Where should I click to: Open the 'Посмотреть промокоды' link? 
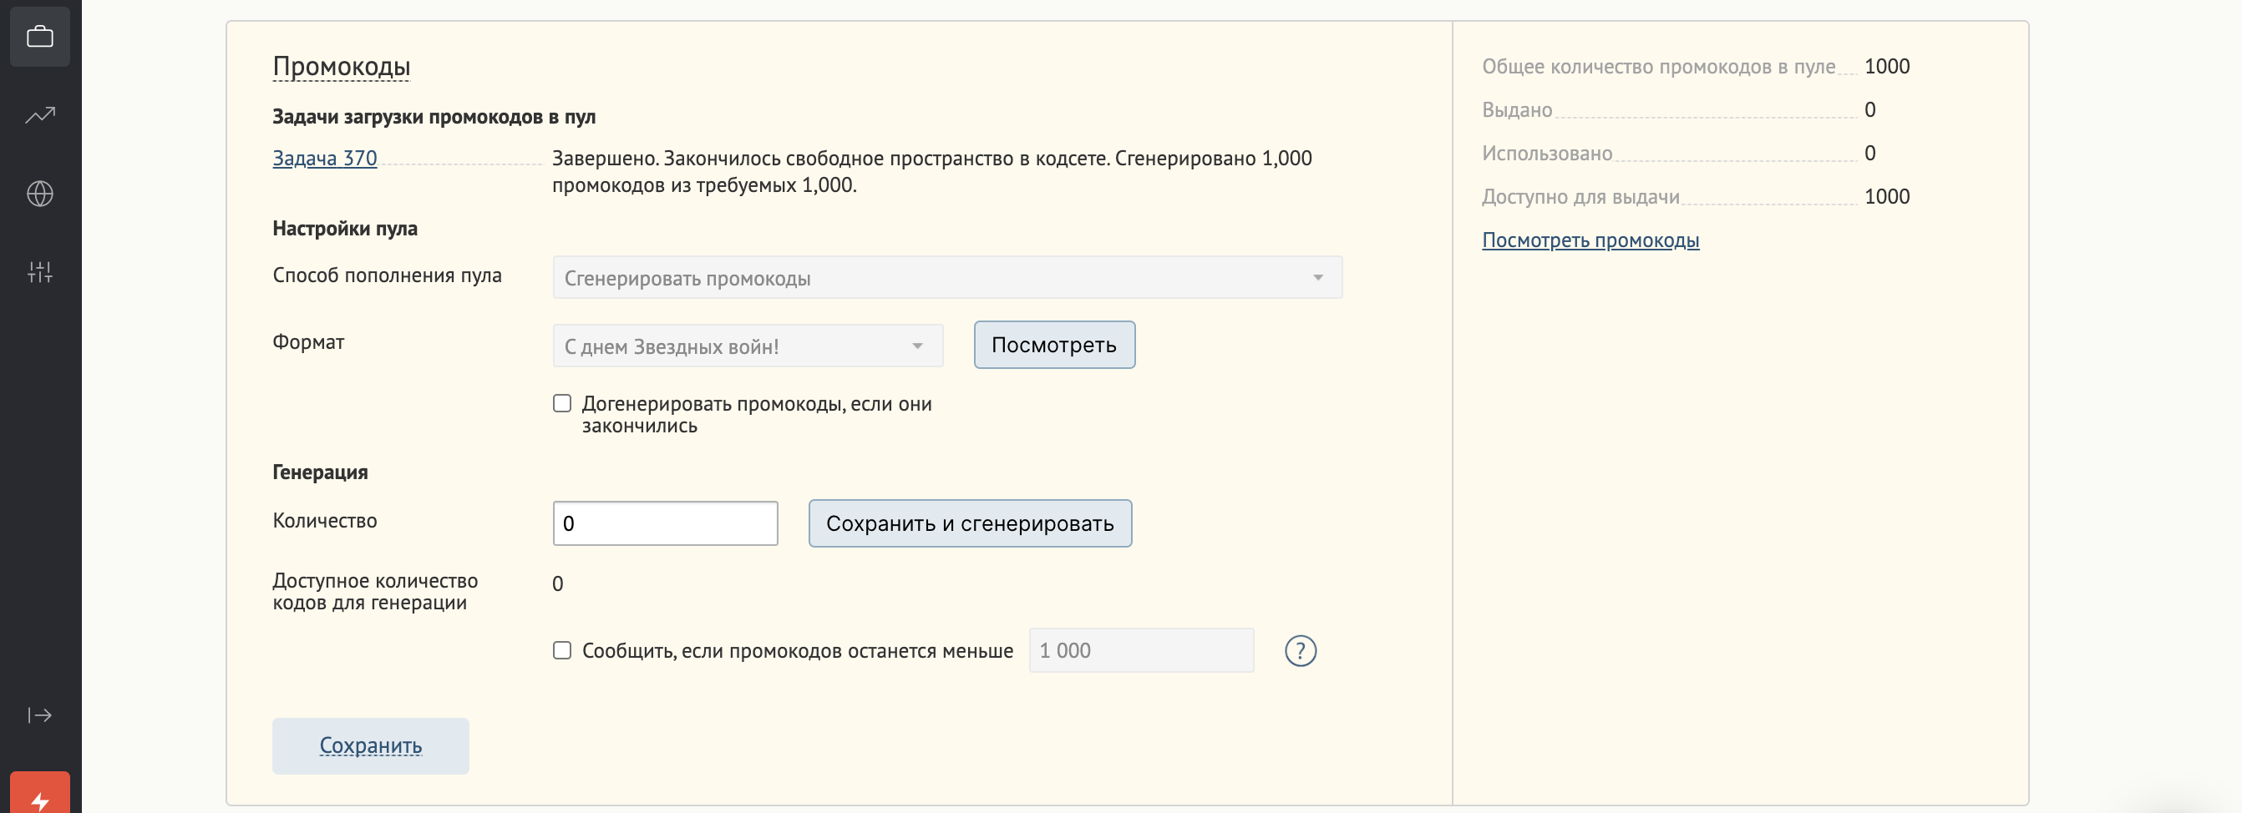click(x=1590, y=240)
